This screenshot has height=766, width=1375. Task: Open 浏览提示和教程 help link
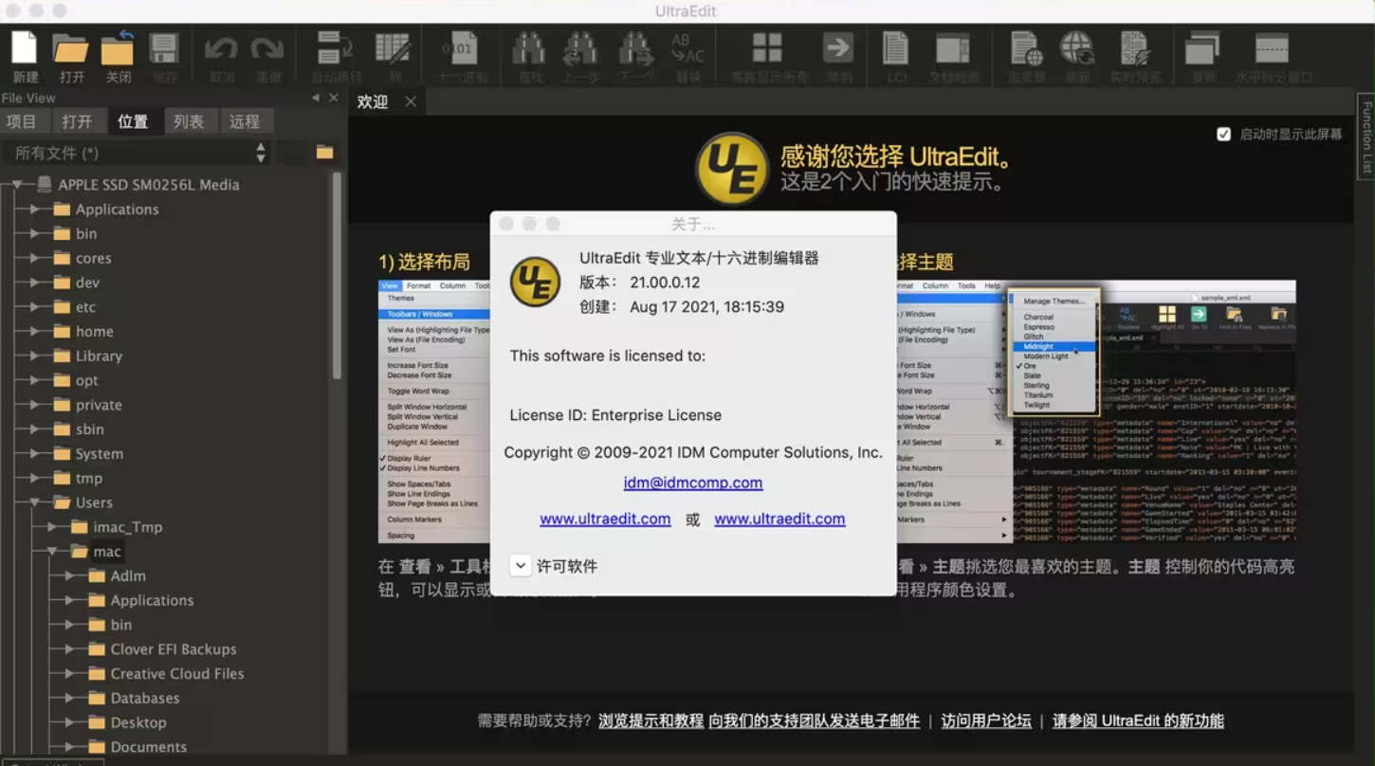point(651,721)
